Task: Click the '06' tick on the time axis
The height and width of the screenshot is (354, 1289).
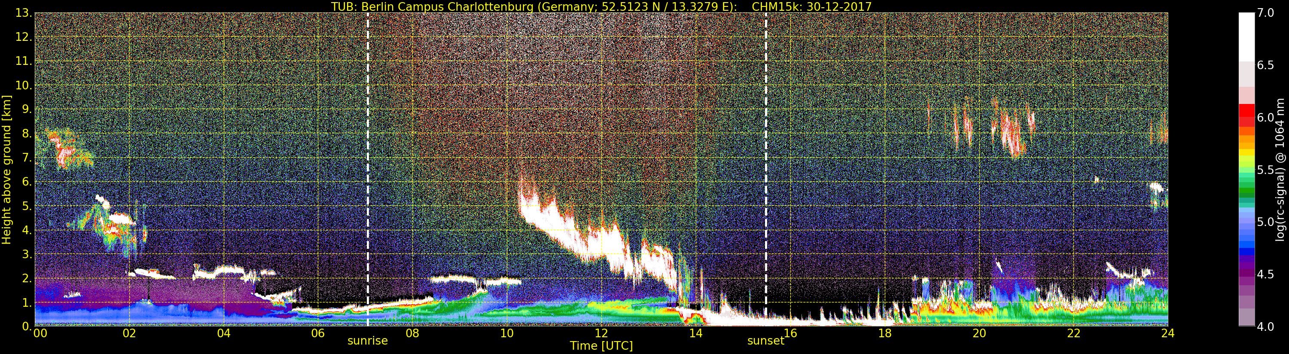Action: (x=318, y=333)
